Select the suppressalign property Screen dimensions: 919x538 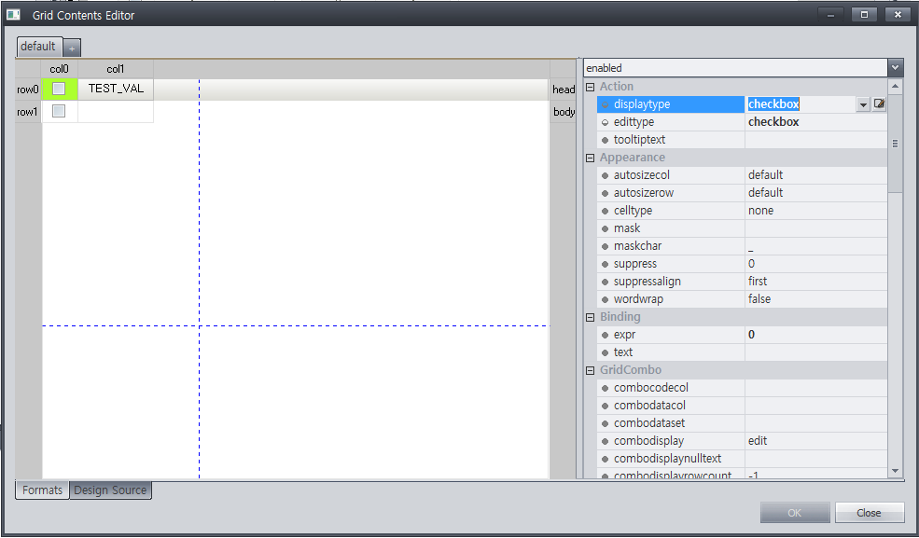pyautogui.click(x=671, y=281)
